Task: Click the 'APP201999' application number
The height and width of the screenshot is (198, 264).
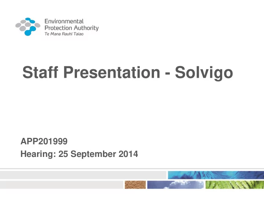Action: [x=44, y=141]
